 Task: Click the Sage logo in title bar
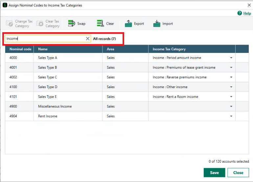coord(5,5)
